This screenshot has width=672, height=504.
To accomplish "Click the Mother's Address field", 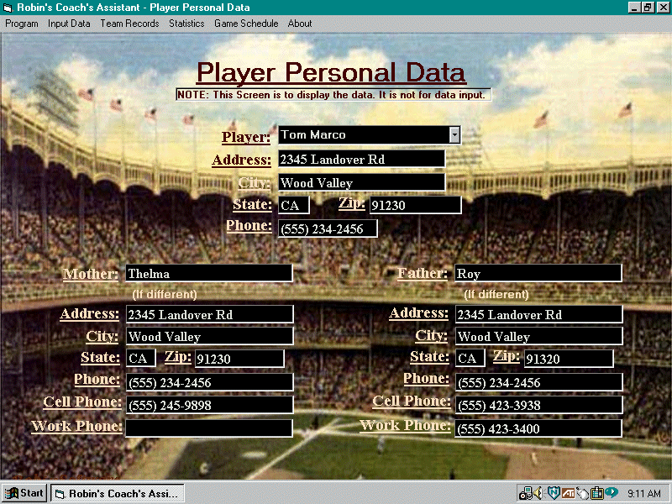I will coord(209,314).
